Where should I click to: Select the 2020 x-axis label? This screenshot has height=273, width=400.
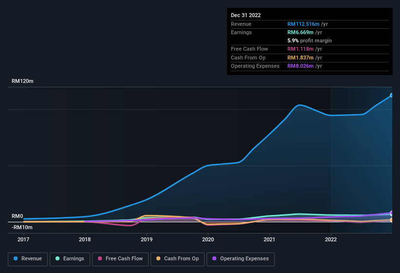(208, 239)
